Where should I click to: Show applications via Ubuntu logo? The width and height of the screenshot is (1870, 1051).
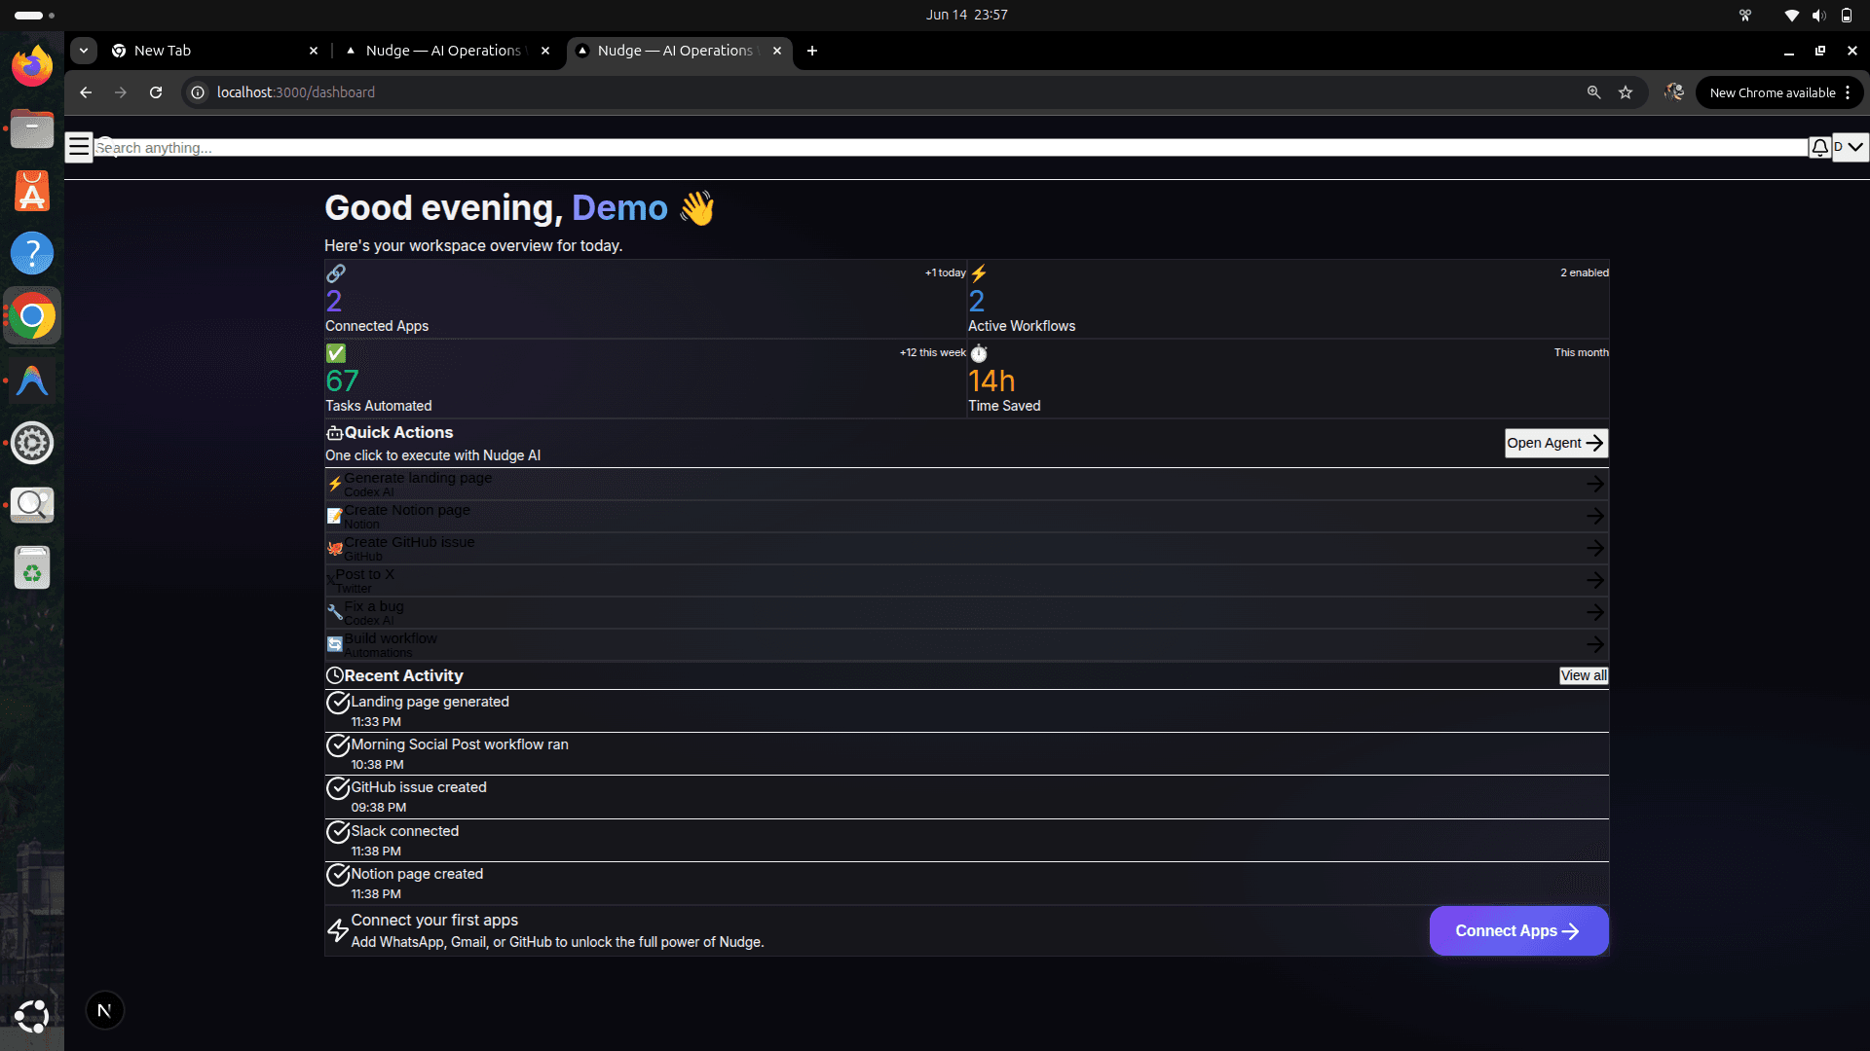point(32,1015)
